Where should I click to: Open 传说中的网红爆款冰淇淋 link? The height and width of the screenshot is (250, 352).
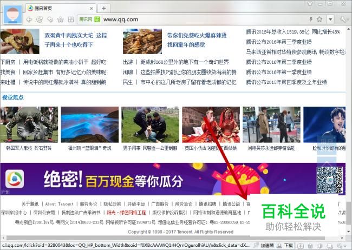pyautogui.click(x=64, y=82)
